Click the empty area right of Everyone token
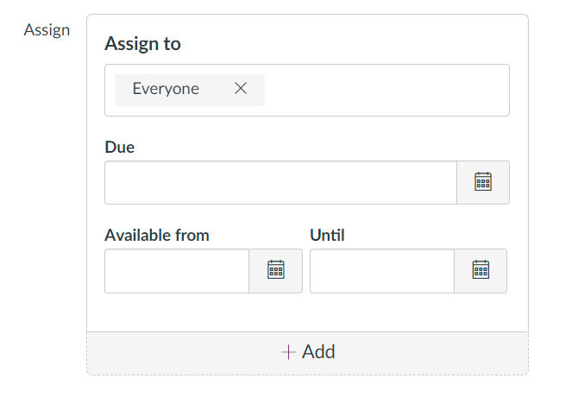The height and width of the screenshot is (397, 578). point(387,91)
